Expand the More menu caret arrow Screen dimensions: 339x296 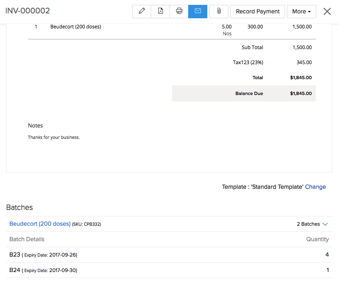click(x=310, y=12)
